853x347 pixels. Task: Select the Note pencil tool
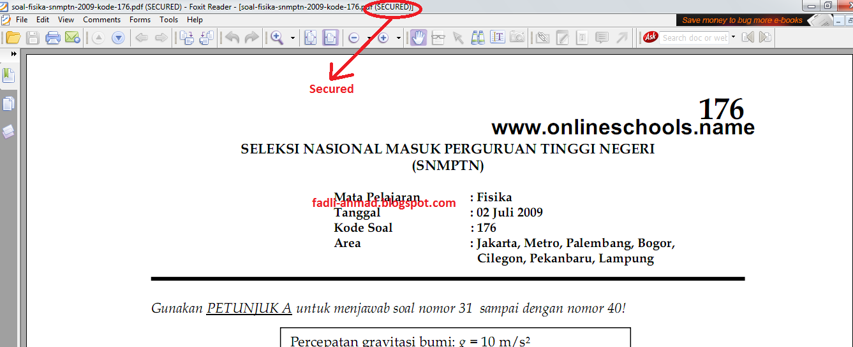[x=562, y=38]
